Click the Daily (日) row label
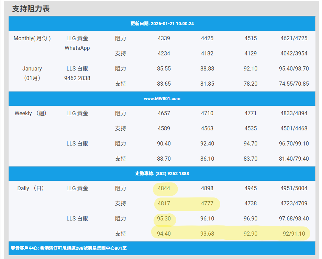The image size is (322, 259). click(31, 188)
